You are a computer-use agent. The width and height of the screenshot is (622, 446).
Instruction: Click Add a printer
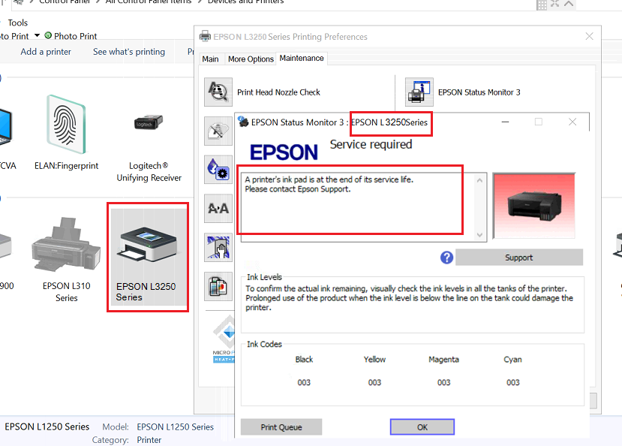pos(46,52)
